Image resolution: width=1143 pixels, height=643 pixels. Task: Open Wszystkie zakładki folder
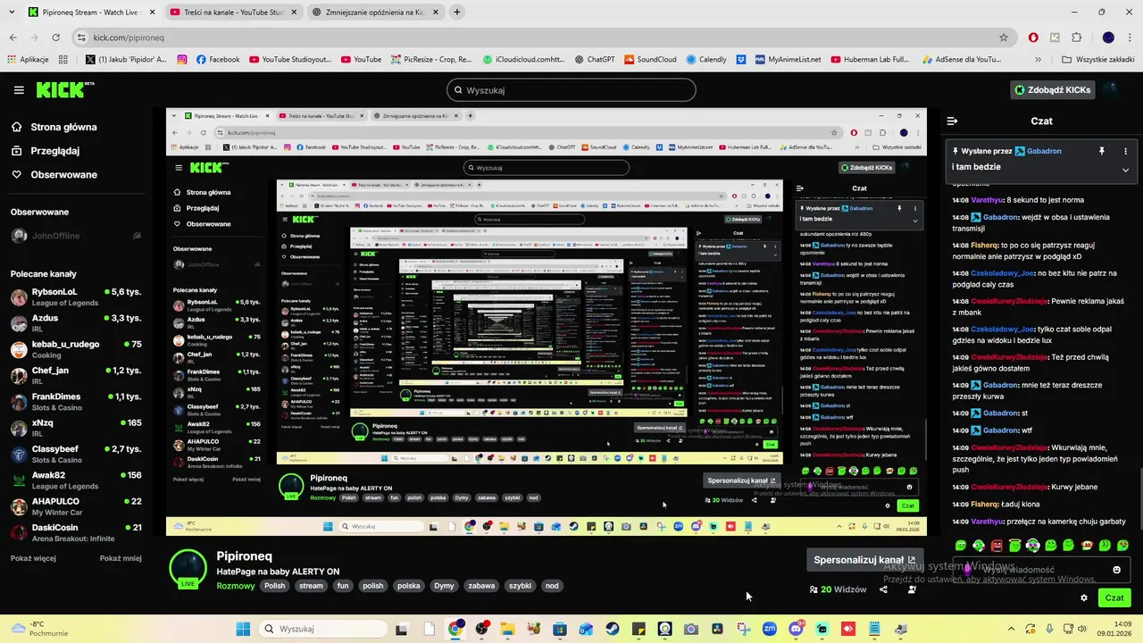coord(1097,60)
